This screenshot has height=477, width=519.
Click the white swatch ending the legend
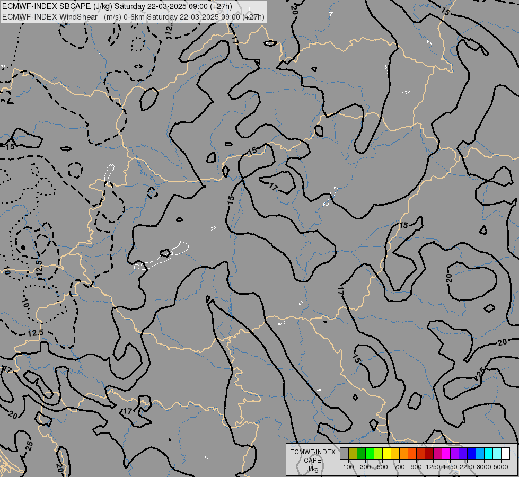(x=506, y=454)
